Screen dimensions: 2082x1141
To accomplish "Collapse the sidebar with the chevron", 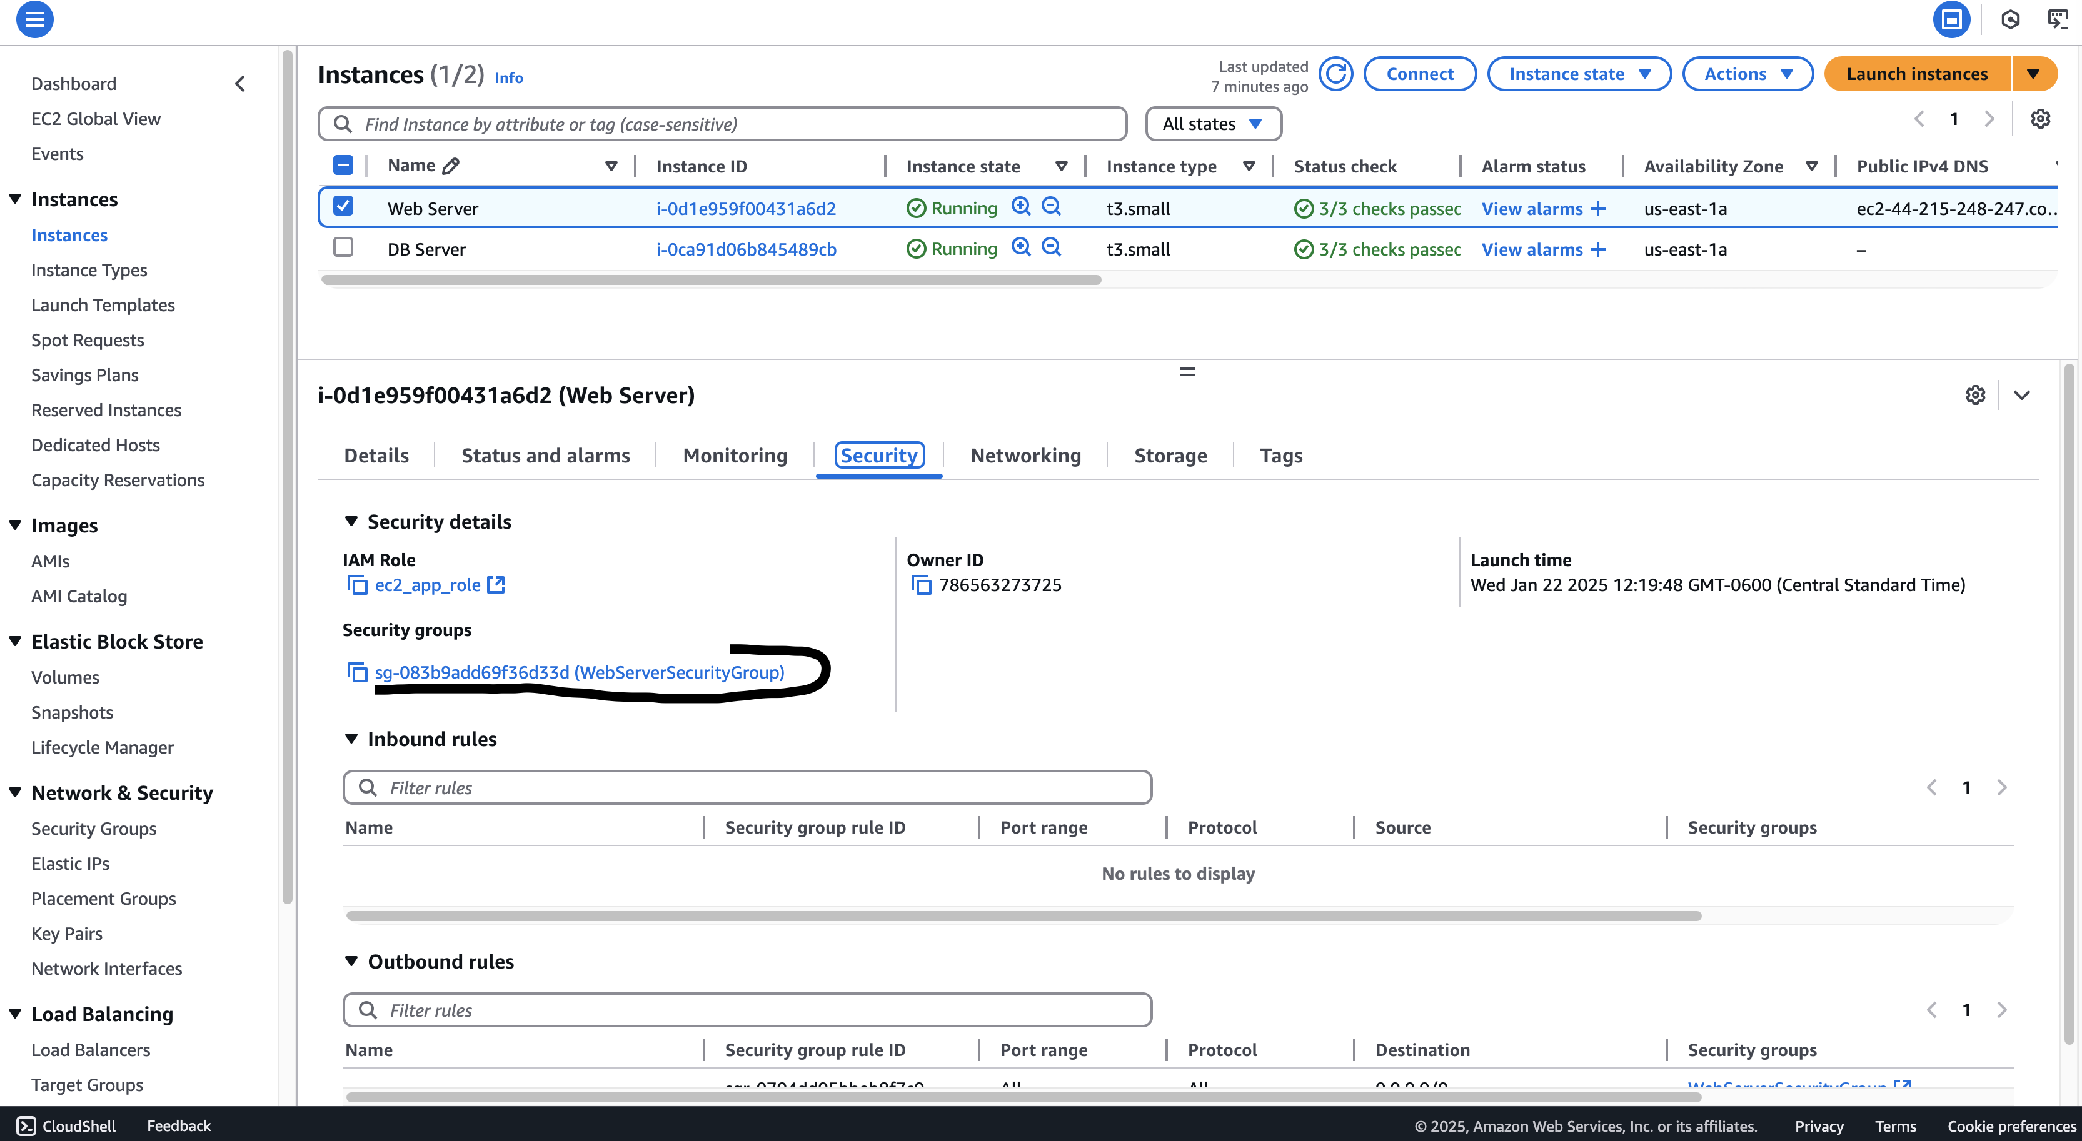I will coord(240,84).
